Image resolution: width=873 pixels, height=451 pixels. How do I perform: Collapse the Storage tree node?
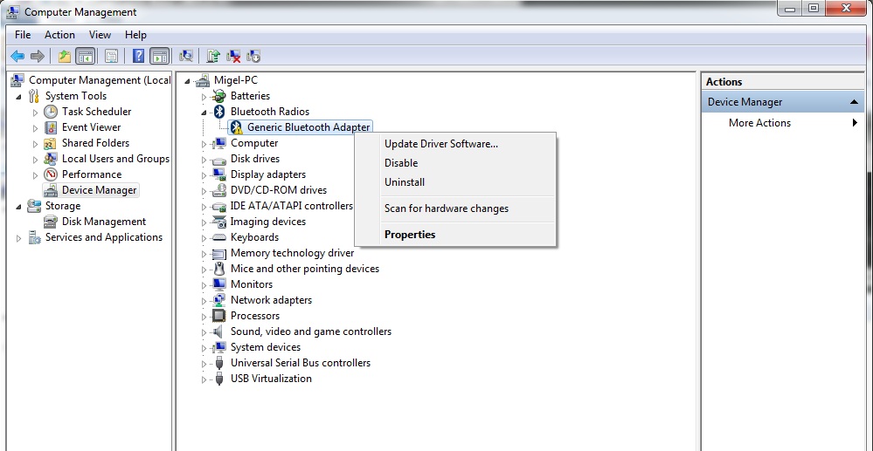[19, 207]
